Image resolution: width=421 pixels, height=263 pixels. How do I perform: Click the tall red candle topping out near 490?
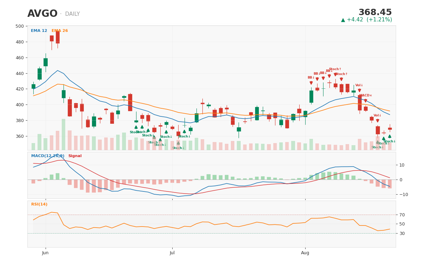coord(58,38)
